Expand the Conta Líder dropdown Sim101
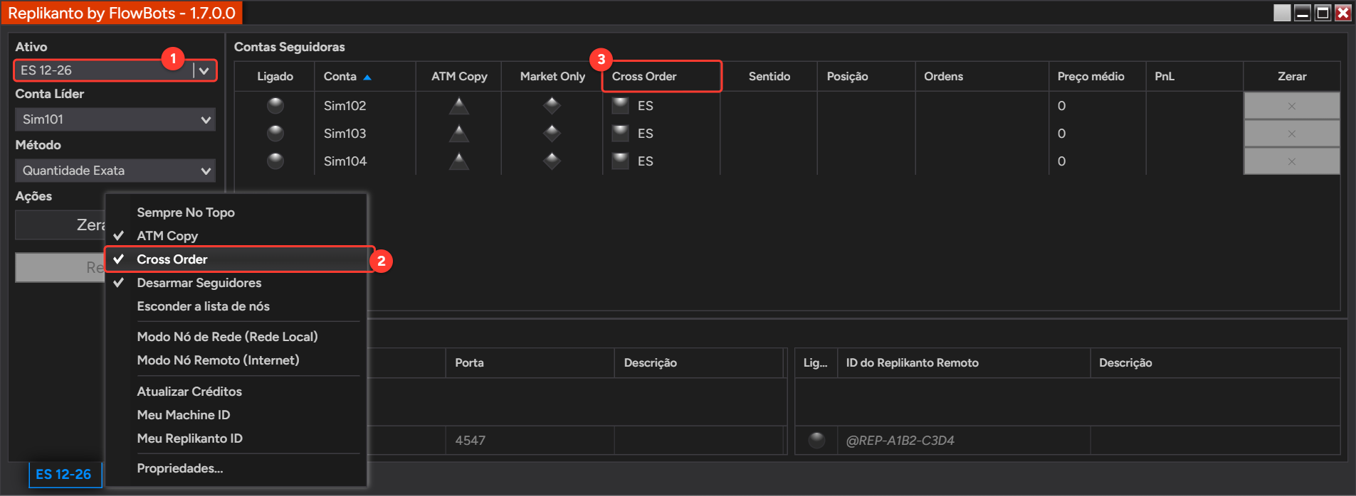 tap(115, 119)
